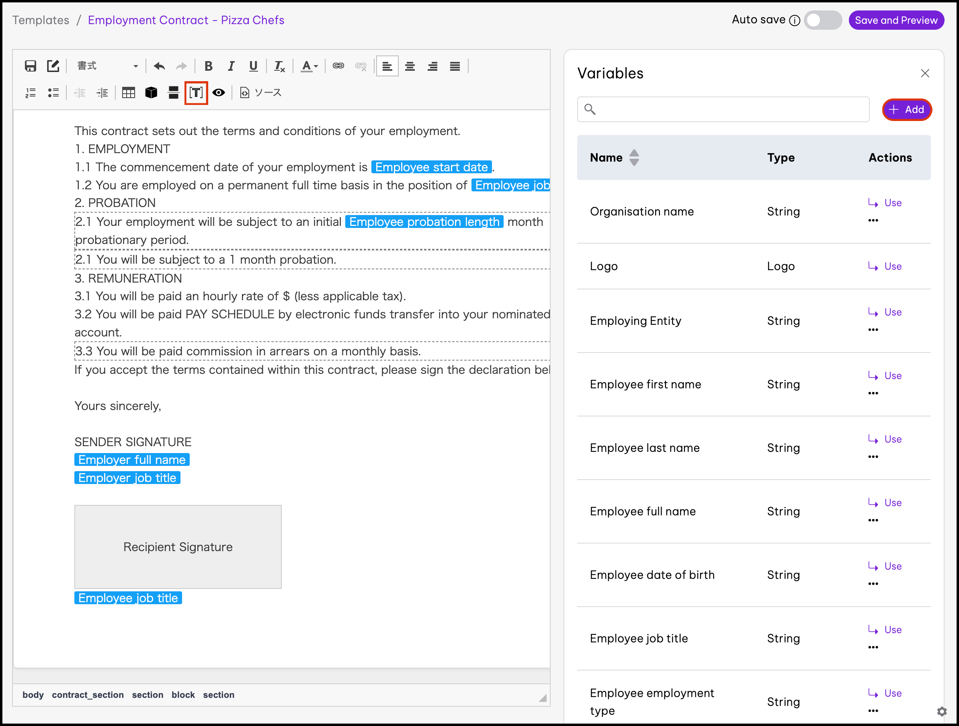Click the insert link icon

pos(338,66)
